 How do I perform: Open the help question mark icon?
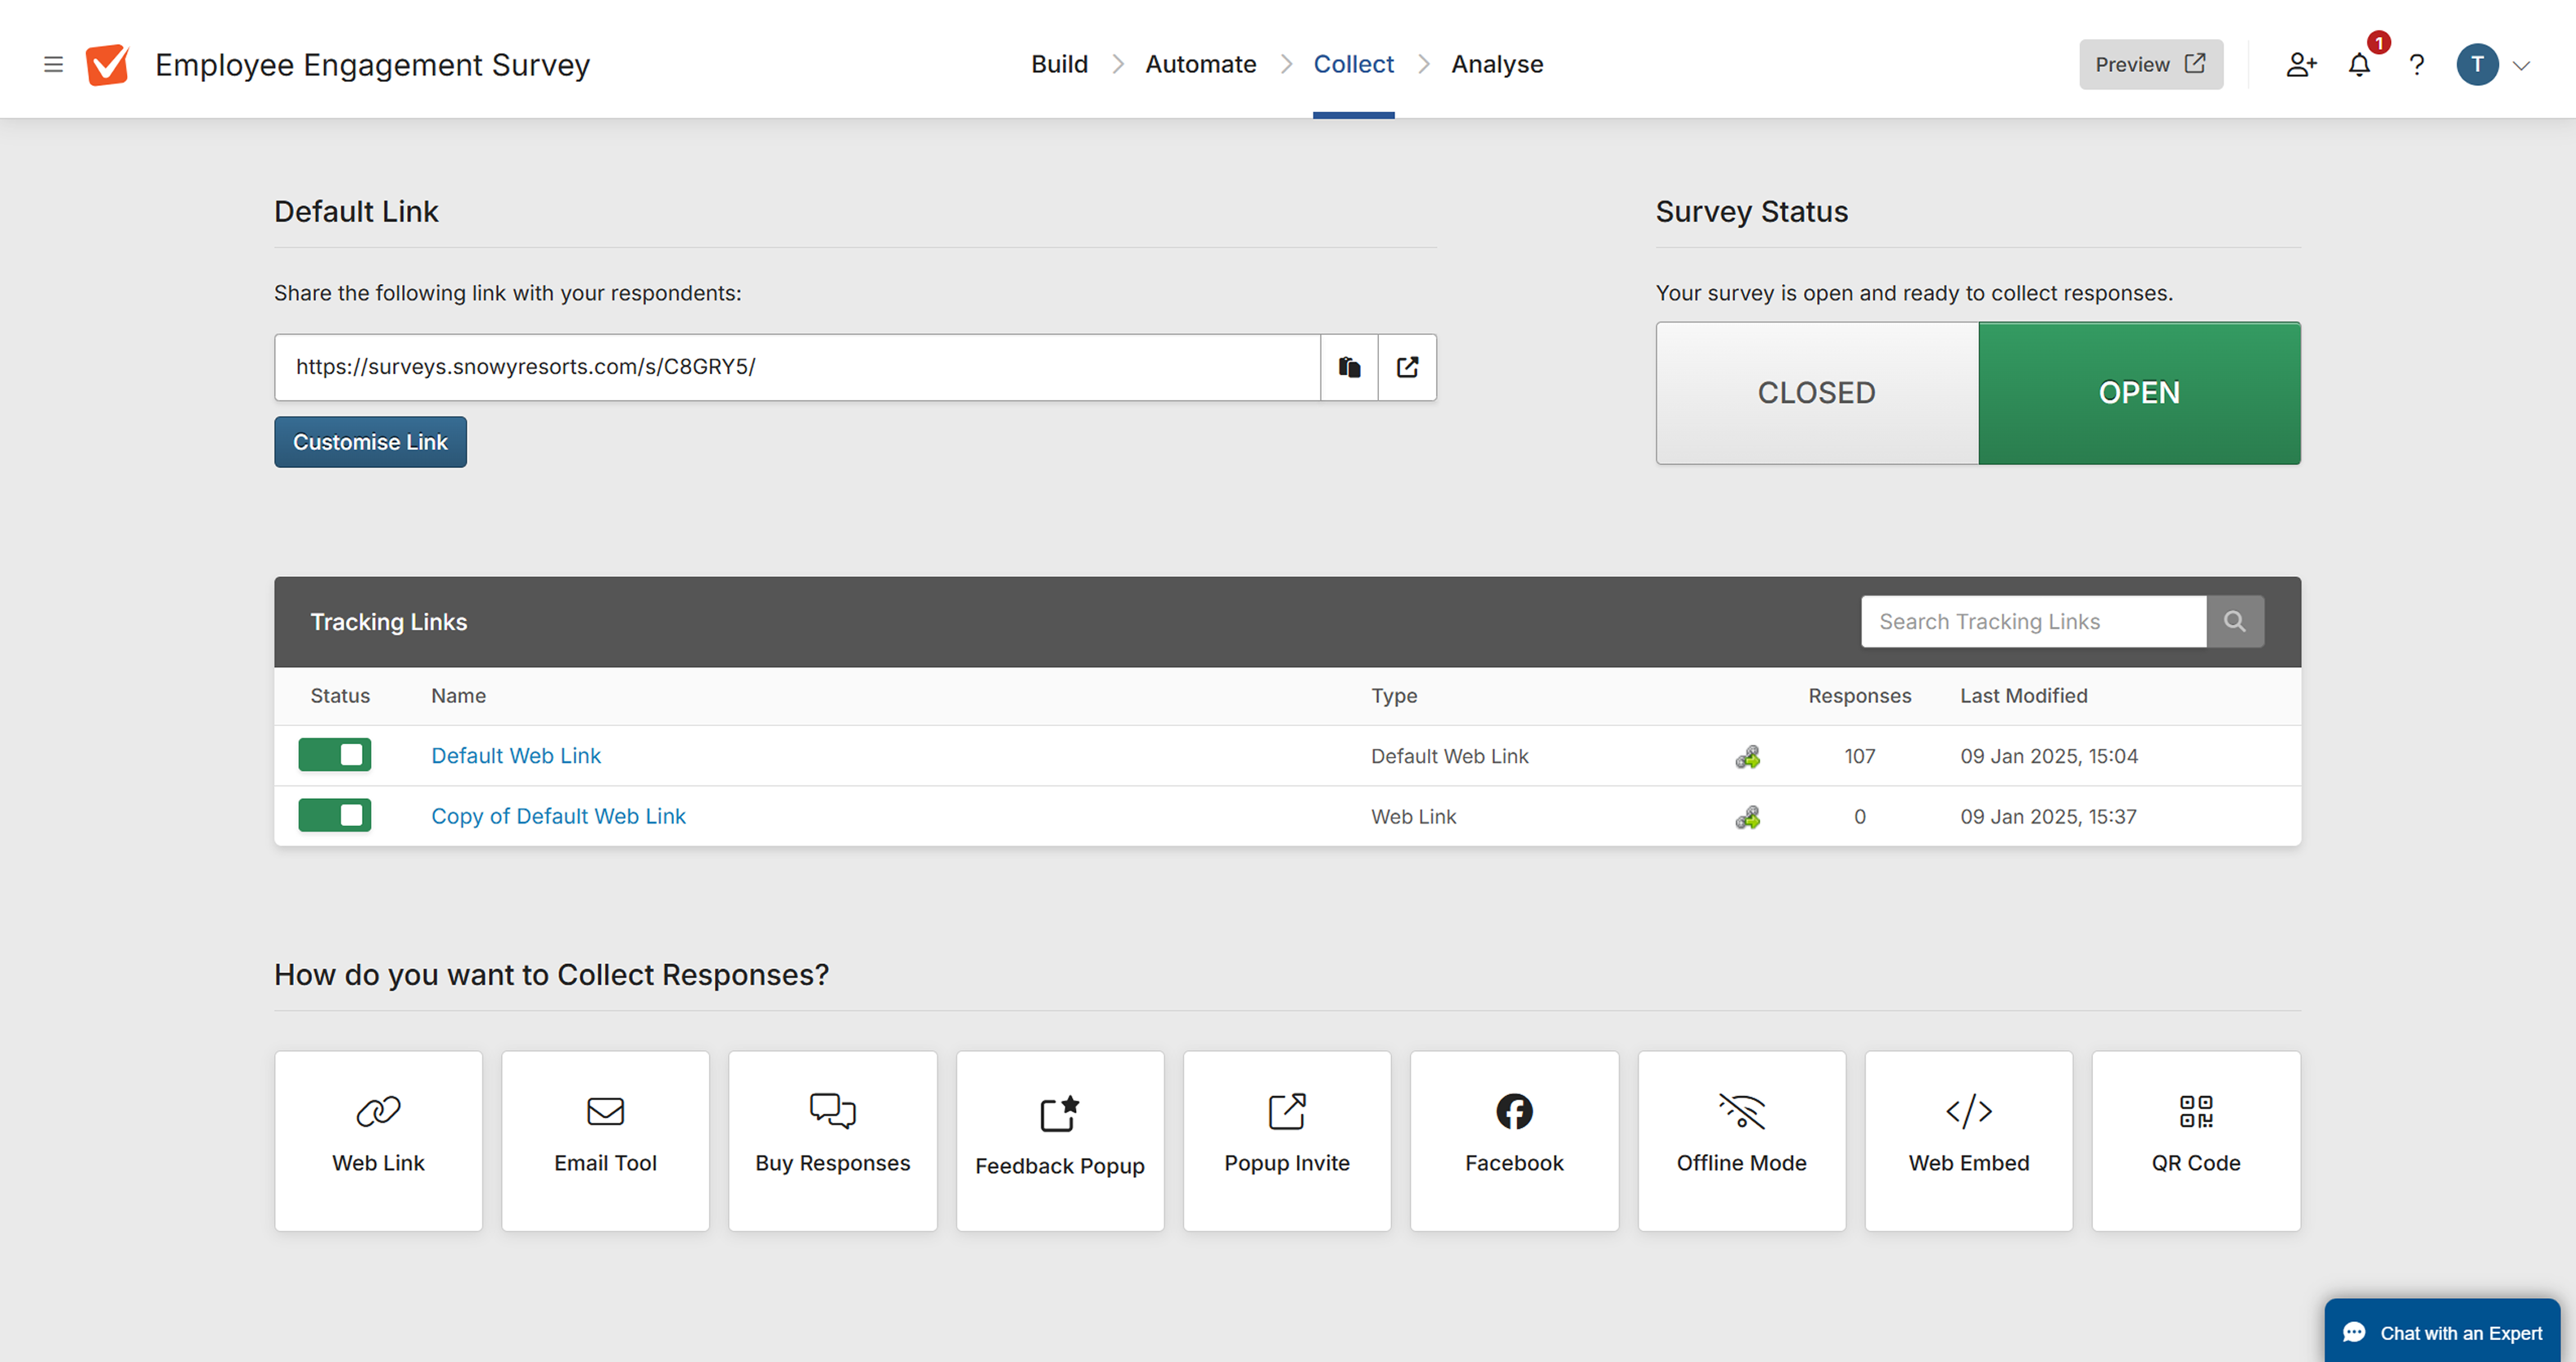click(x=2417, y=65)
